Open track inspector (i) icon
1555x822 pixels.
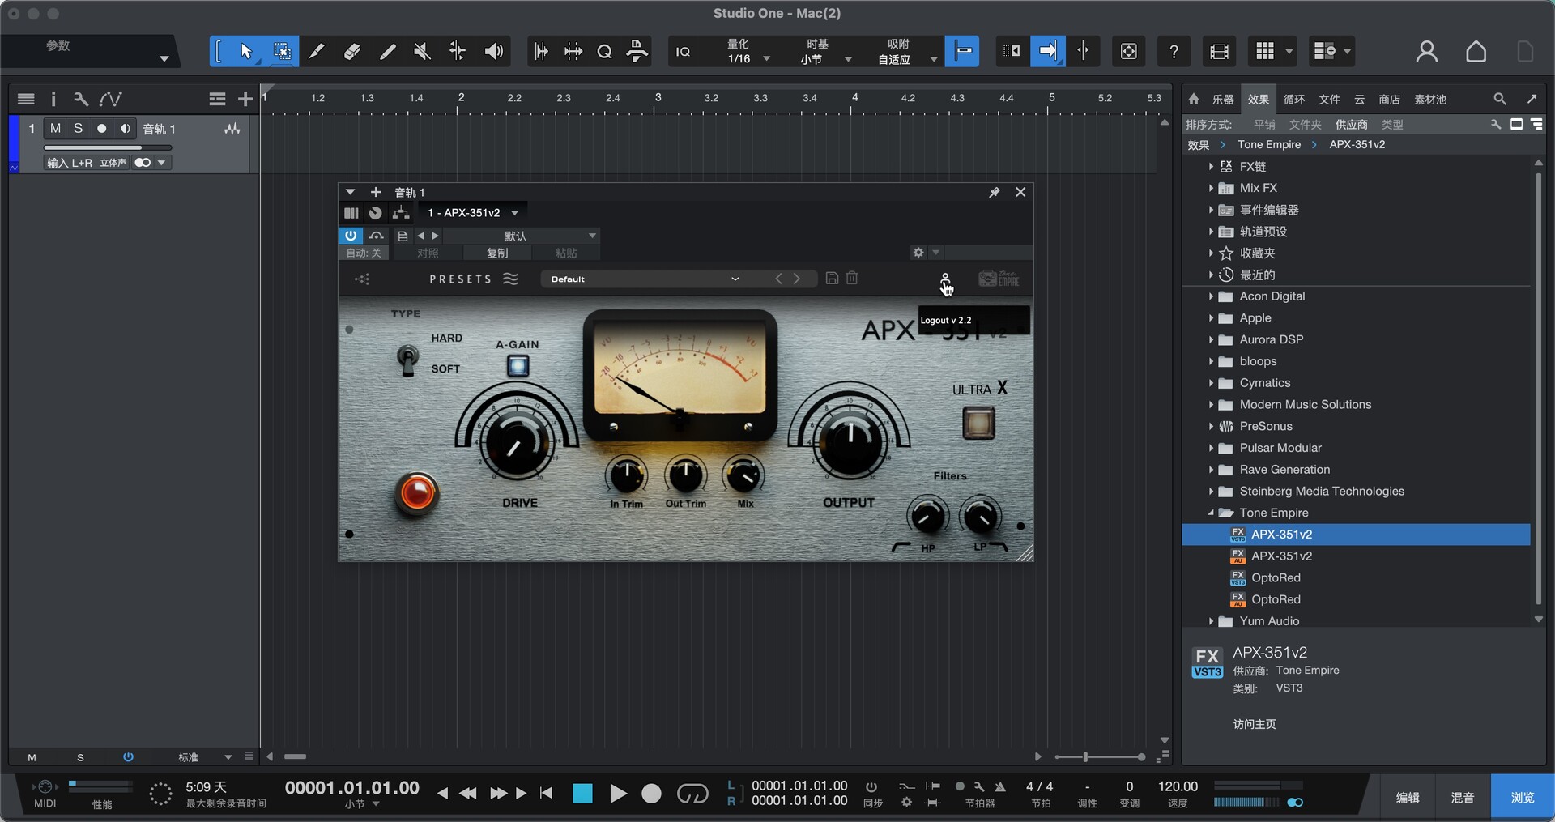point(53,99)
